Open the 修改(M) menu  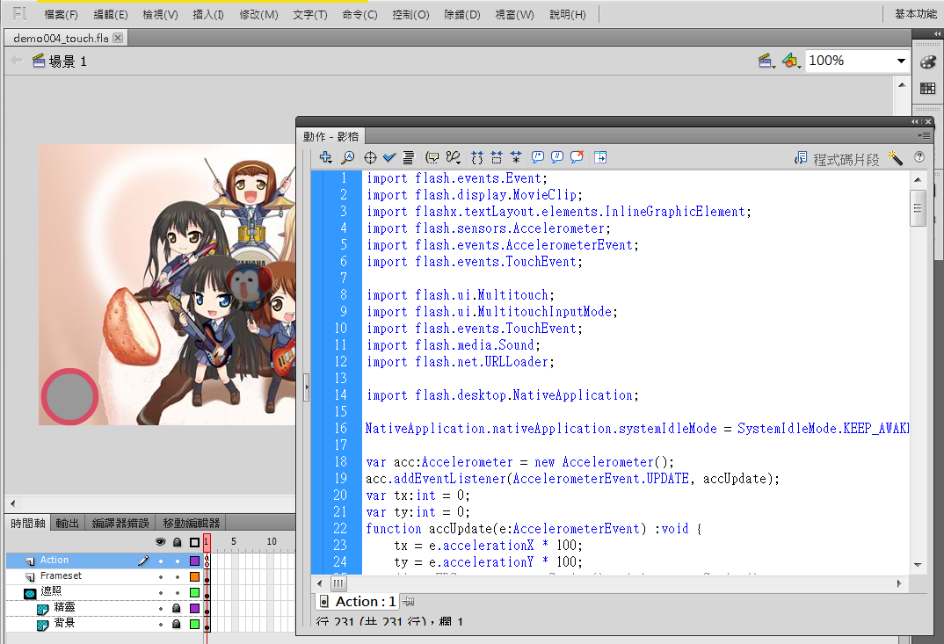pyautogui.click(x=258, y=15)
